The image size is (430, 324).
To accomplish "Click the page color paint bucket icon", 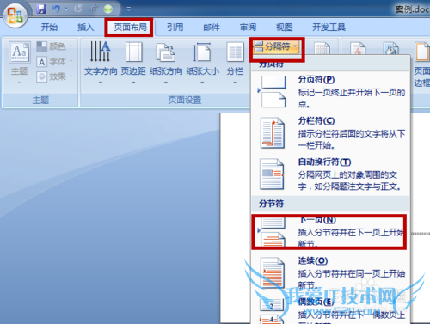I will point(391,48).
